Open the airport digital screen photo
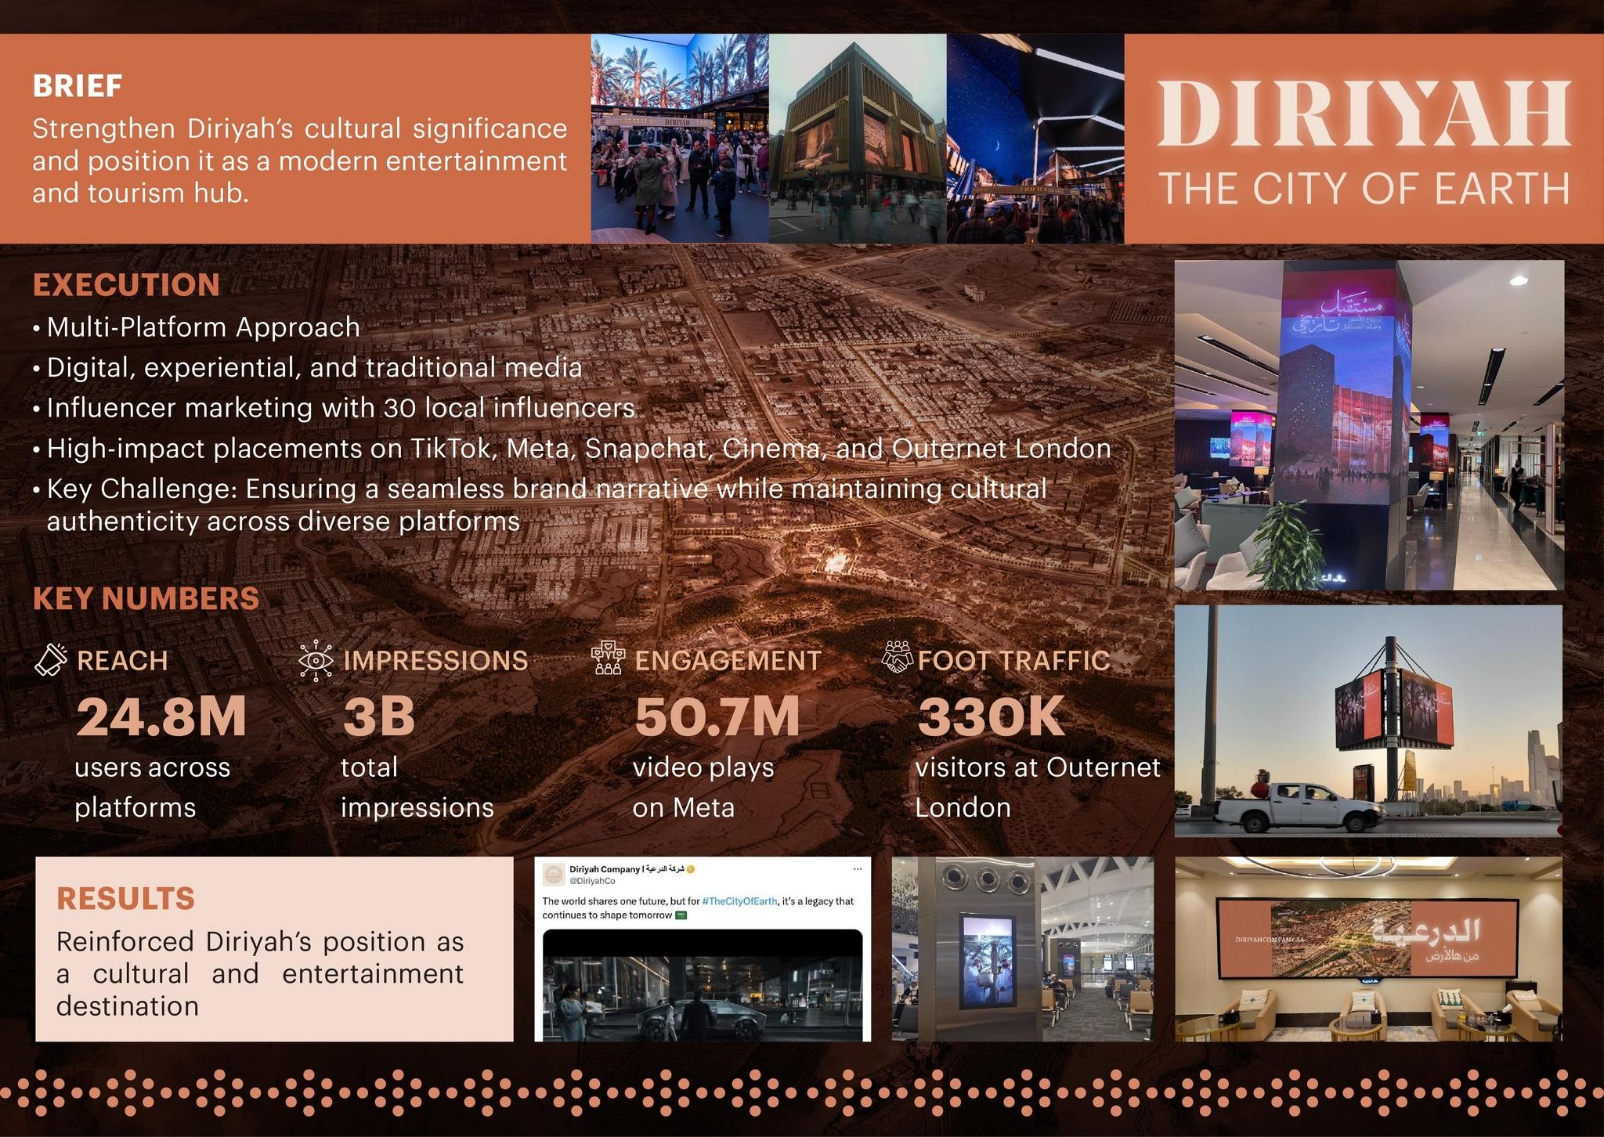The width and height of the screenshot is (1604, 1137). [1022, 948]
